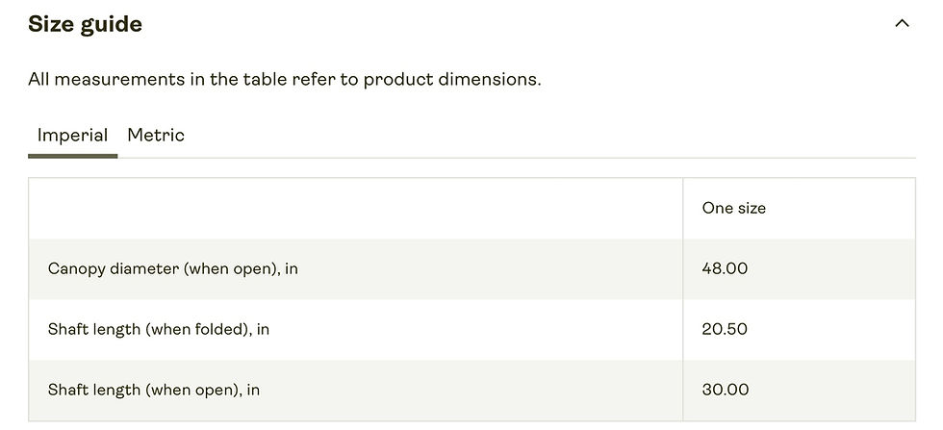Viewport: 943px width, 430px height.
Task: Click Shaft length (when open) label
Action: [154, 390]
